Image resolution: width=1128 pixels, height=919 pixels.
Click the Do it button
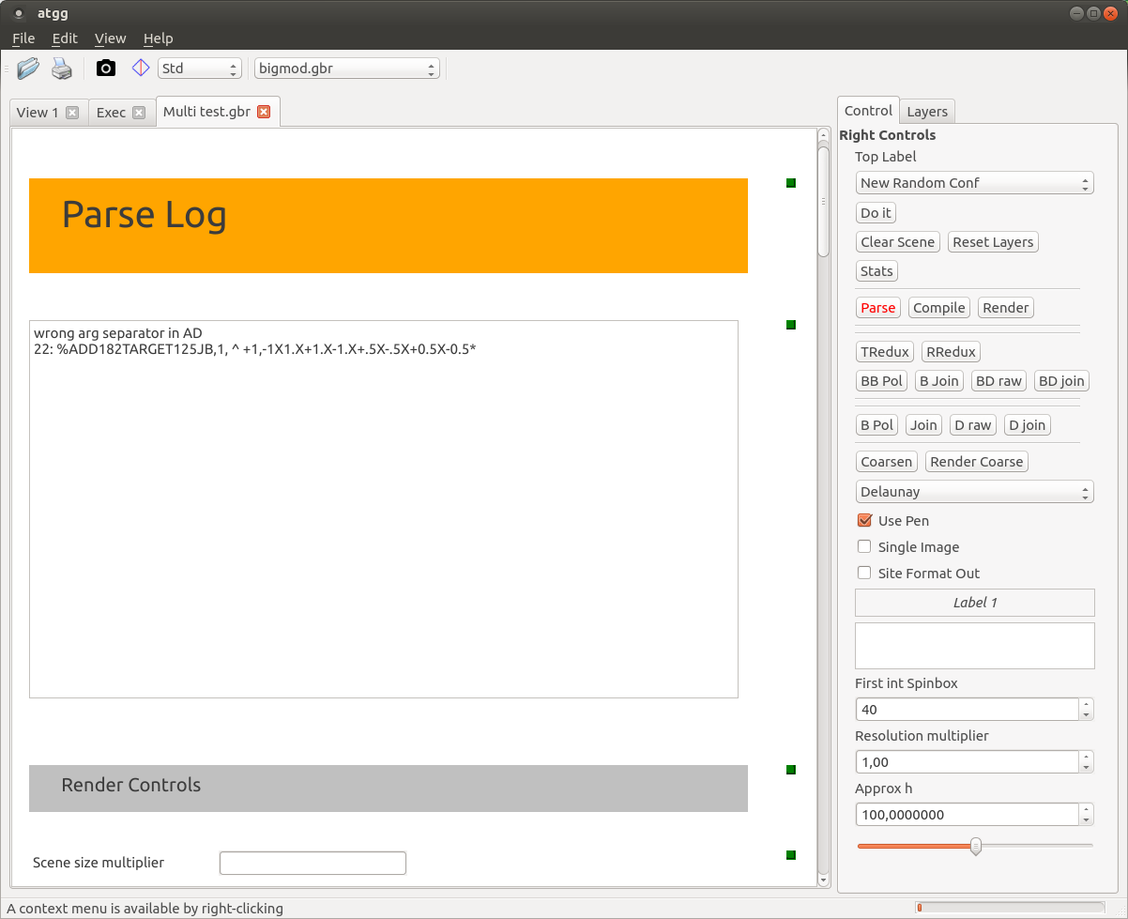[x=876, y=213]
